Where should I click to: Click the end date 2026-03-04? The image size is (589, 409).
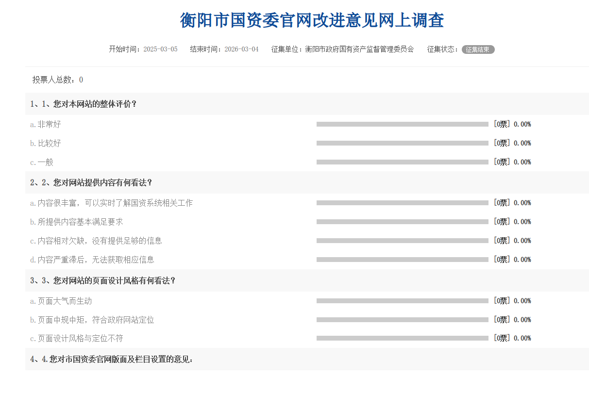pos(241,49)
